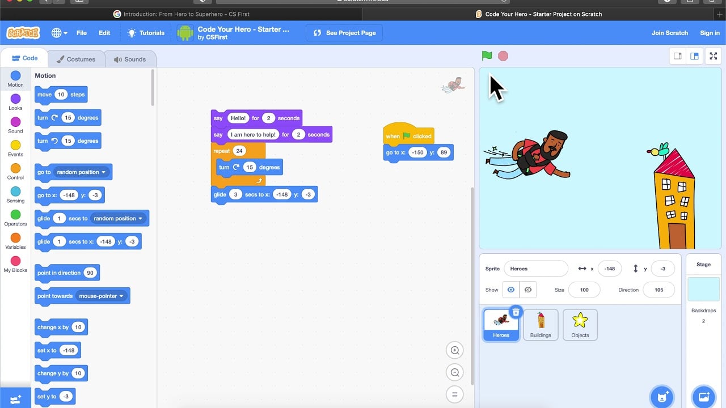Image resolution: width=726 pixels, height=408 pixels.
Task: Click the green flag to run the project
Action: pyautogui.click(x=486, y=56)
